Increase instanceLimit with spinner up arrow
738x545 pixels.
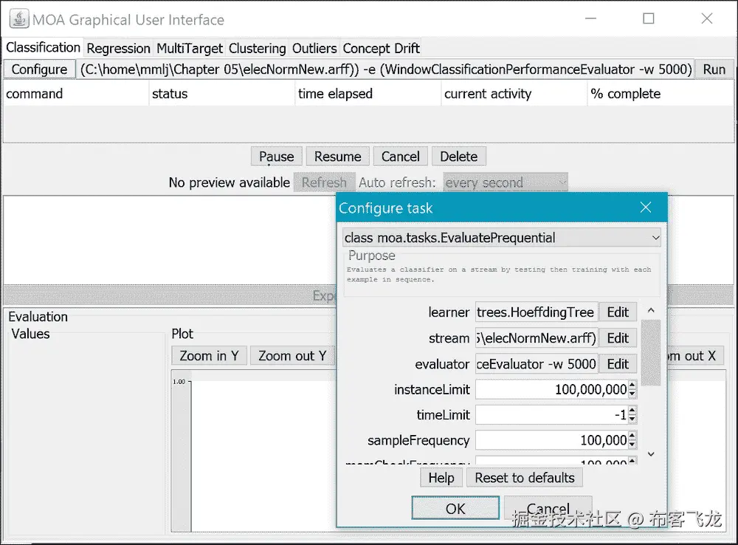pos(632,385)
